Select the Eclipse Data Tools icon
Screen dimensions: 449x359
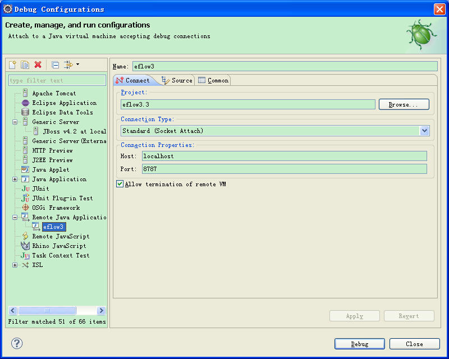pyautogui.click(x=25, y=112)
